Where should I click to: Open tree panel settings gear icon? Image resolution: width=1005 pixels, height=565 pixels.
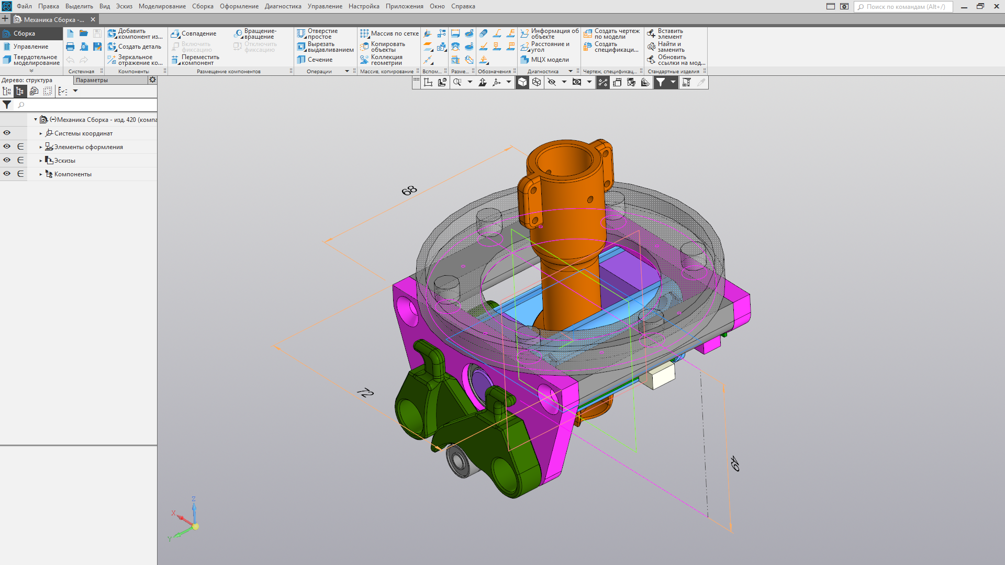click(x=152, y=80)
